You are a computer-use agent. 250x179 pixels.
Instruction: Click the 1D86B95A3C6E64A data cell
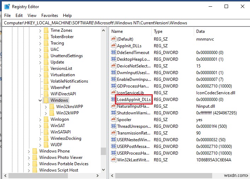click(x=214, y=160)
